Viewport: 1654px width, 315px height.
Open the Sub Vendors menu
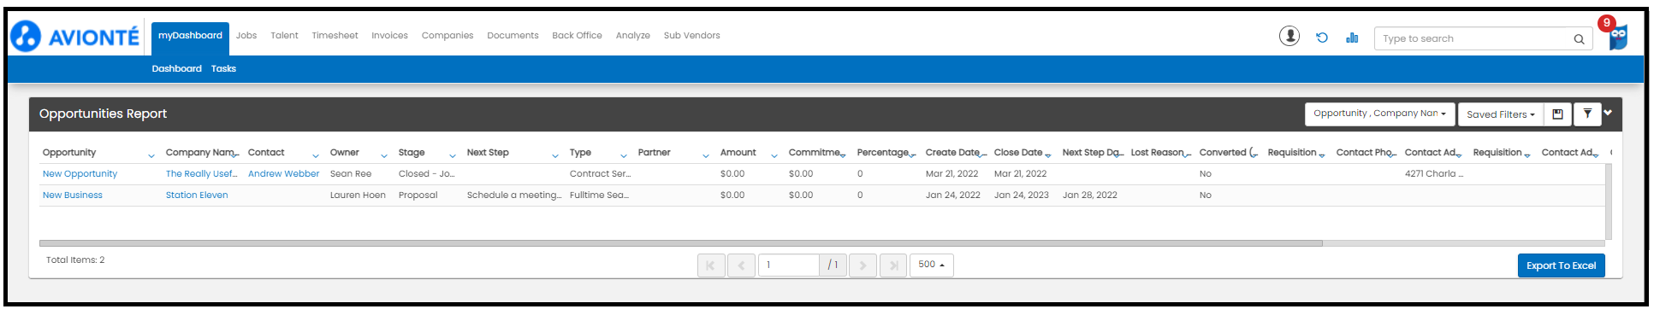[x=692, y=36]
